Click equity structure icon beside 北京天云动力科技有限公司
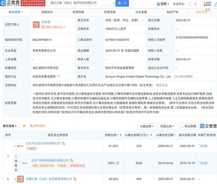217x184 pixels. pos(63,143)
